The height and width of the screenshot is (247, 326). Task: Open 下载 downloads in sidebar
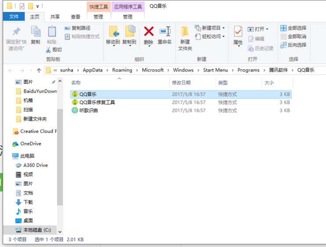pos(25,202)
